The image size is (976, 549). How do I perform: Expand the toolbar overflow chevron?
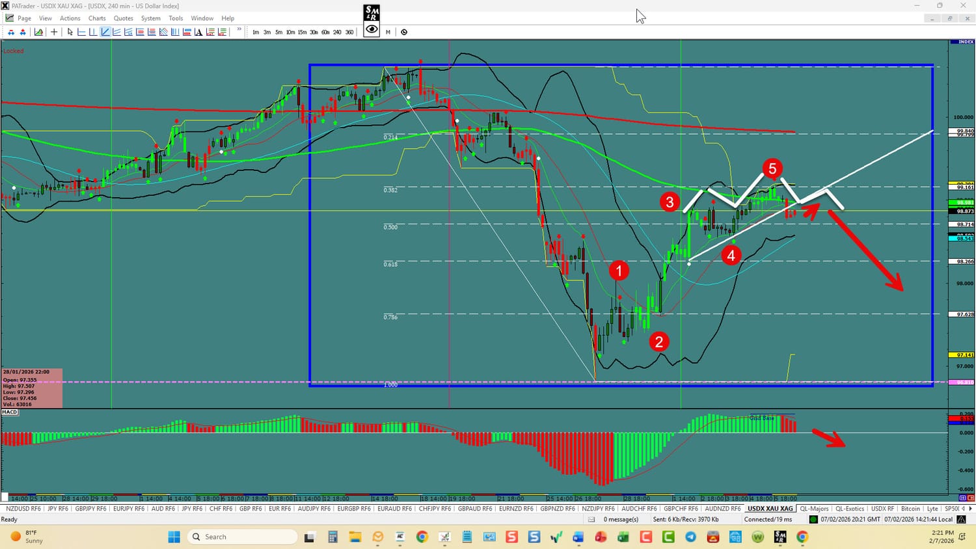(x=239, y=30)
